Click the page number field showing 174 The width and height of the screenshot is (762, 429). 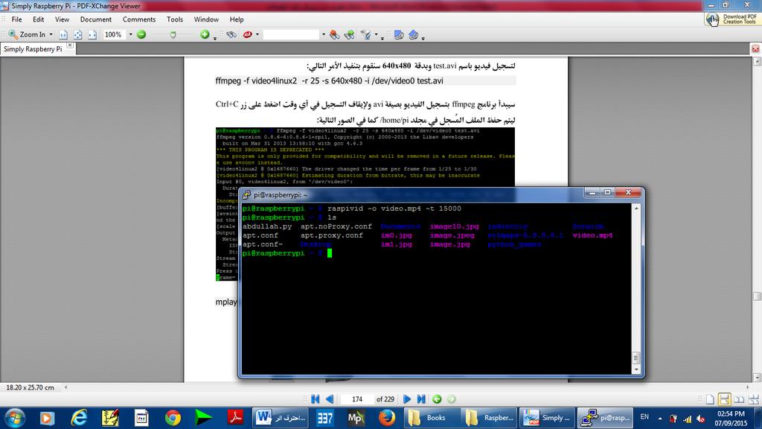click(x=357, y=399)
